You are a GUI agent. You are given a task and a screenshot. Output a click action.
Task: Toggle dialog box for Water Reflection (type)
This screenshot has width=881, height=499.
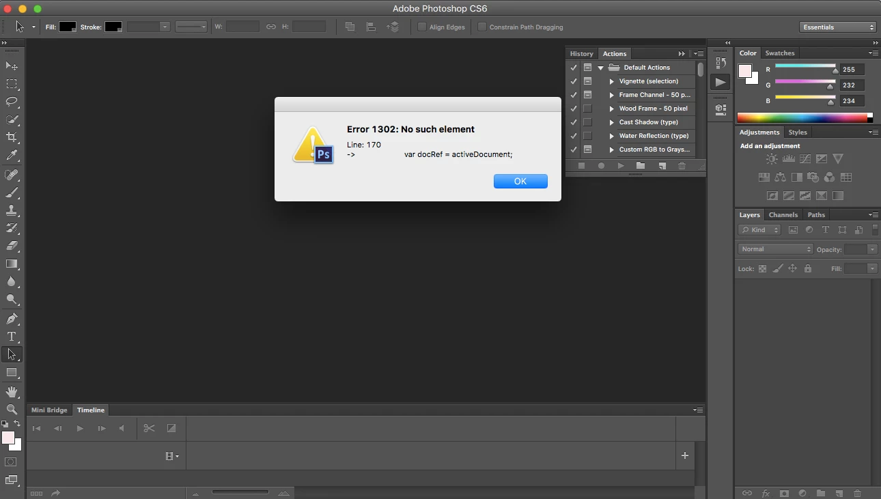587,136
